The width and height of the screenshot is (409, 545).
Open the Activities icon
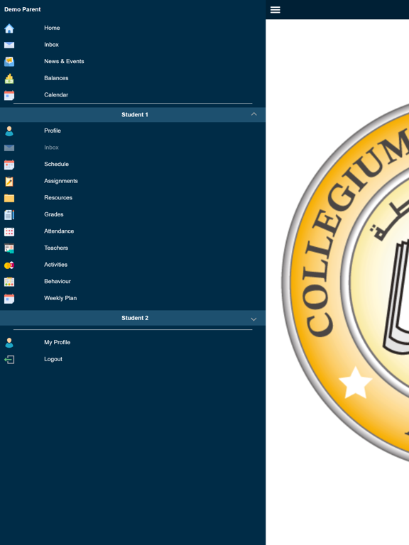(x=9, y=265)
